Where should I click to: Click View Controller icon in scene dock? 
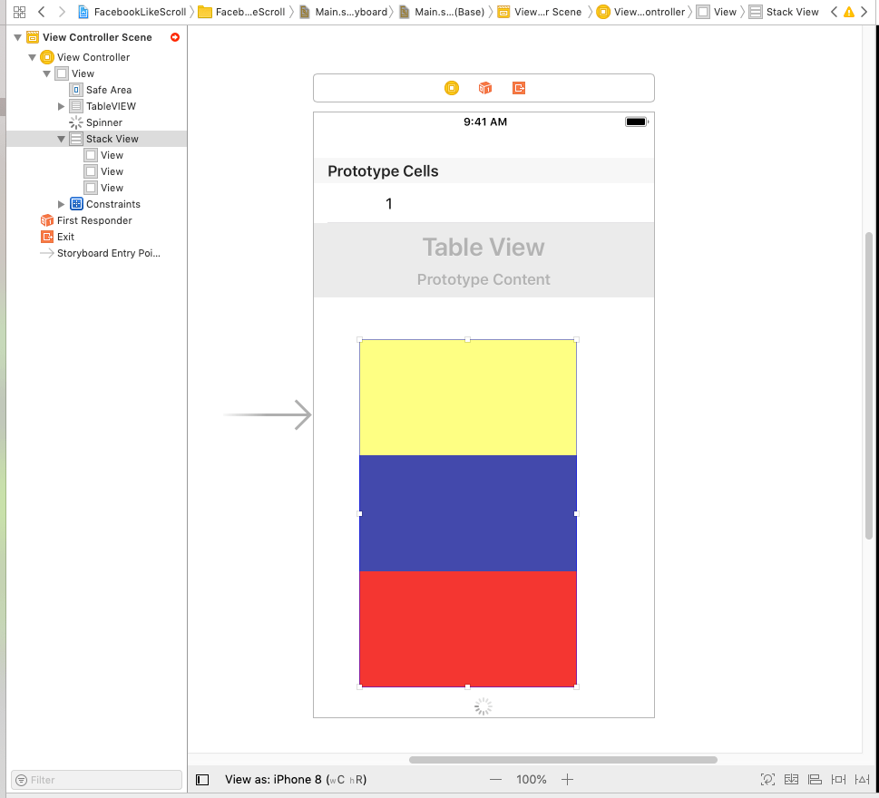(451, 88)
